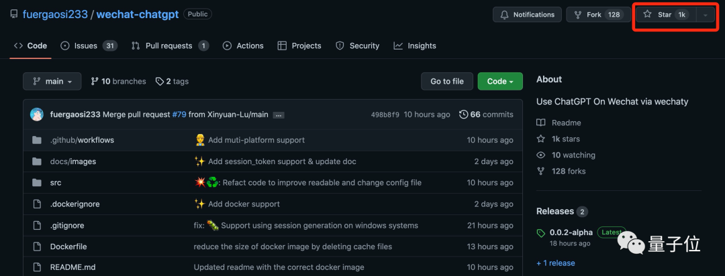Open the docs/images folder
This screenshot has width=725, height=276.
point(73,161)
